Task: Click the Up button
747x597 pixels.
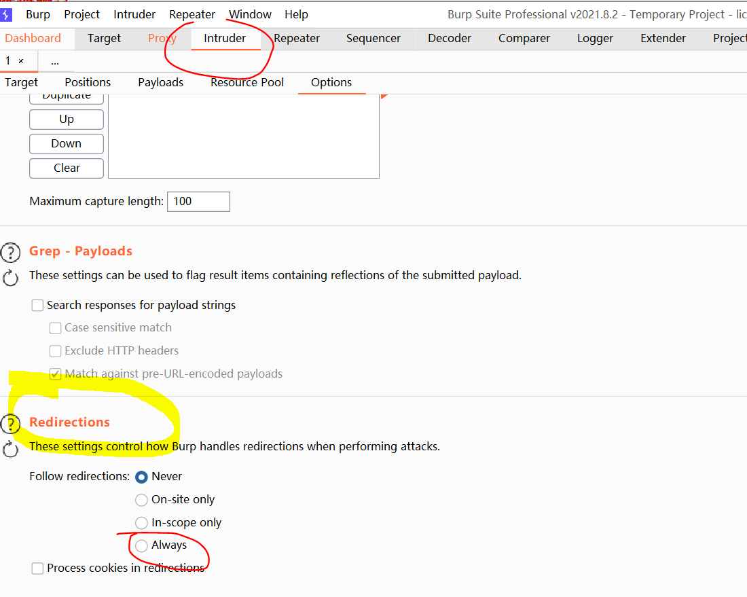Action: click(x=67, y=119)
